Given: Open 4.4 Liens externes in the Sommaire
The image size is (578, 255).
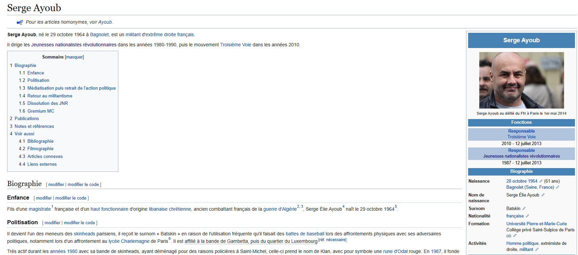Looking at the screenshot, I should pos(42,164).
